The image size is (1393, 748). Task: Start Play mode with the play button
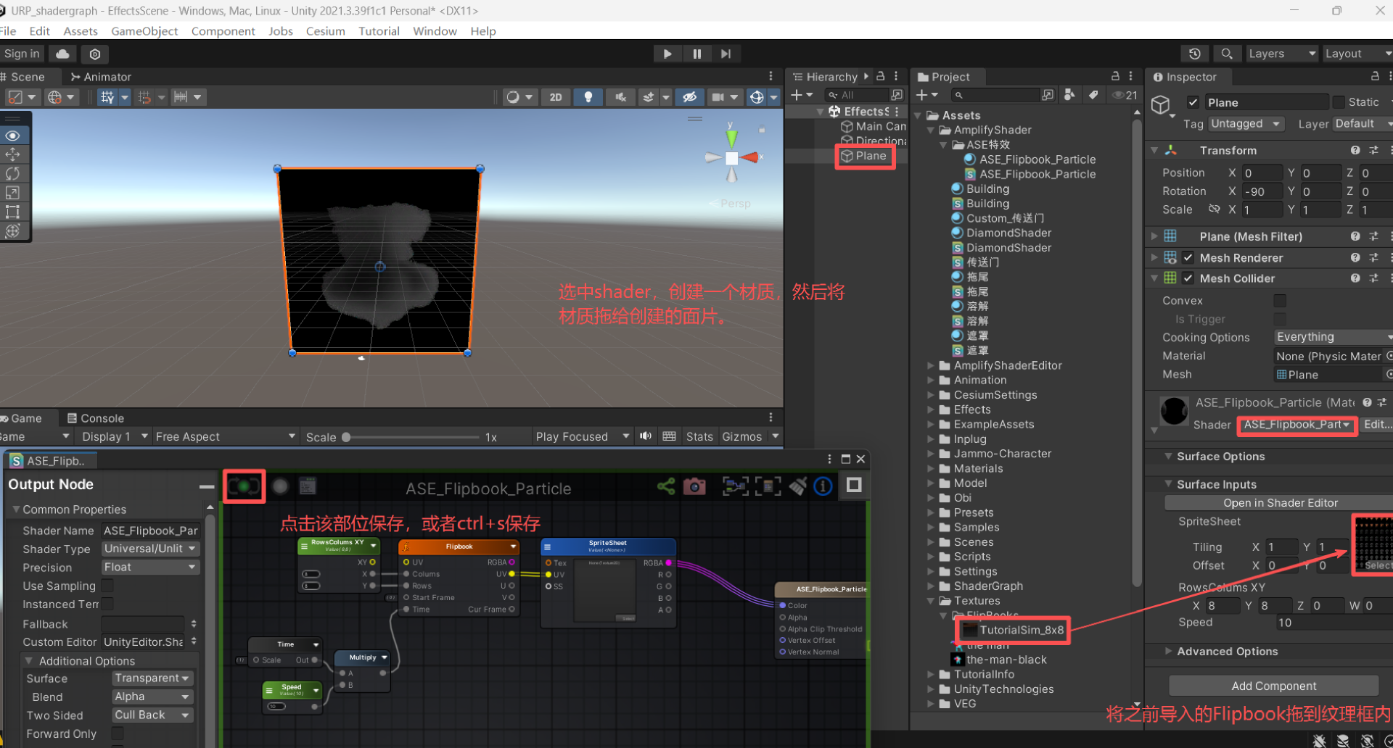667,54
